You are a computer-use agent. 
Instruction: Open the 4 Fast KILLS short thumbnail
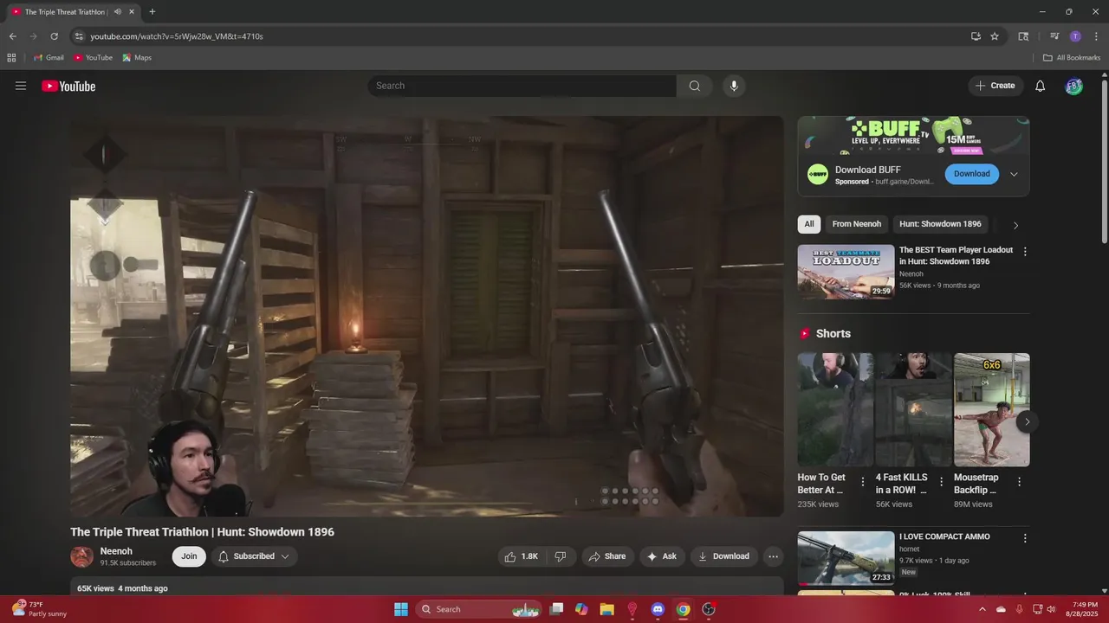point(914,410)
